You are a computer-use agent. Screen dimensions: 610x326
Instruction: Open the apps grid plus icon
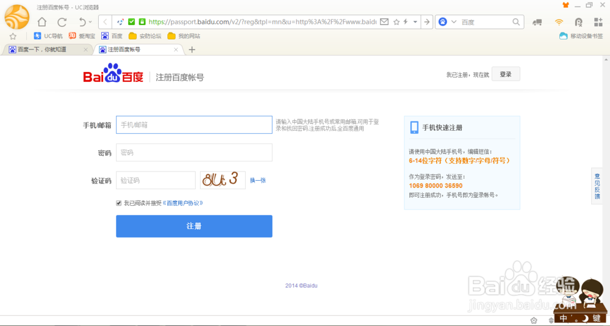(598, 22)
